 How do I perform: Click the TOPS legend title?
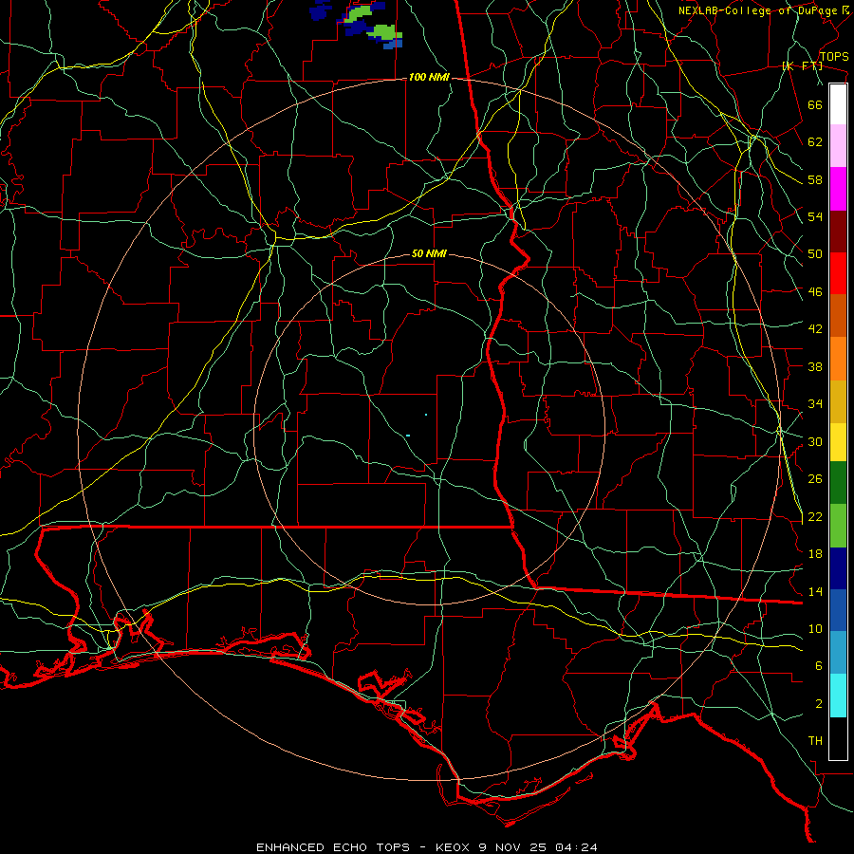[x=834, y=57]
